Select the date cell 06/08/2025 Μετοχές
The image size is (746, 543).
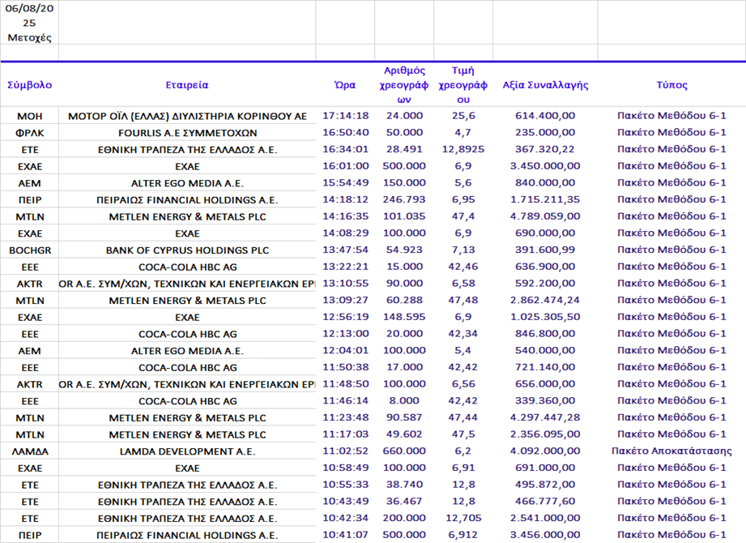(29, 23)
